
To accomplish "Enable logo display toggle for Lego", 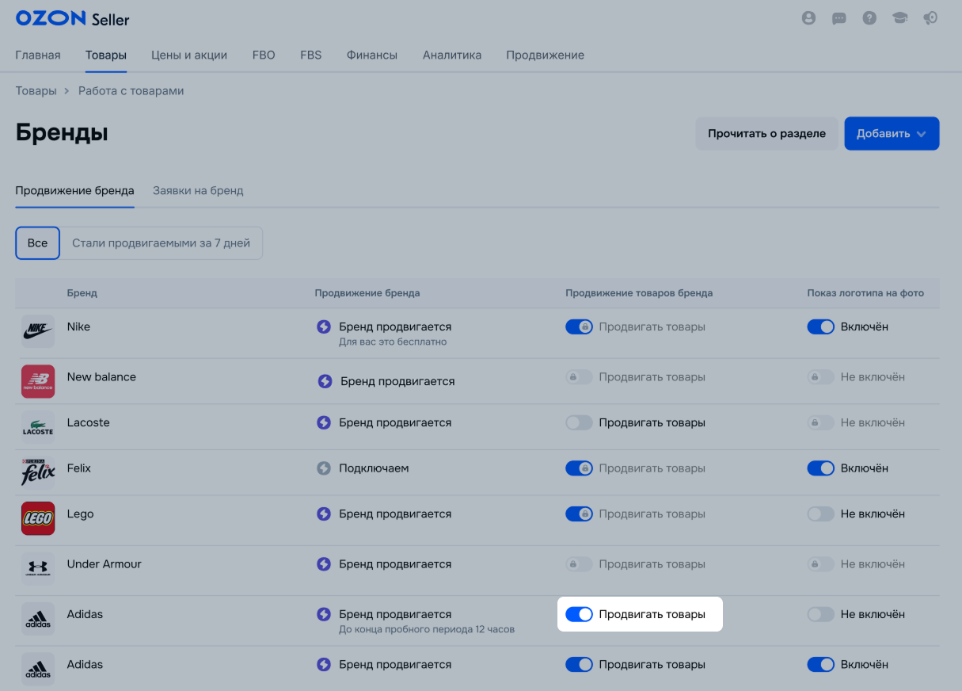I will [820, 514].
